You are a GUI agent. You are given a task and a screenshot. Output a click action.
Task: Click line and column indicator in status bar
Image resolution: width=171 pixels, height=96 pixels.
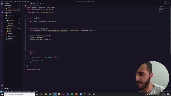tap(141, 92)
